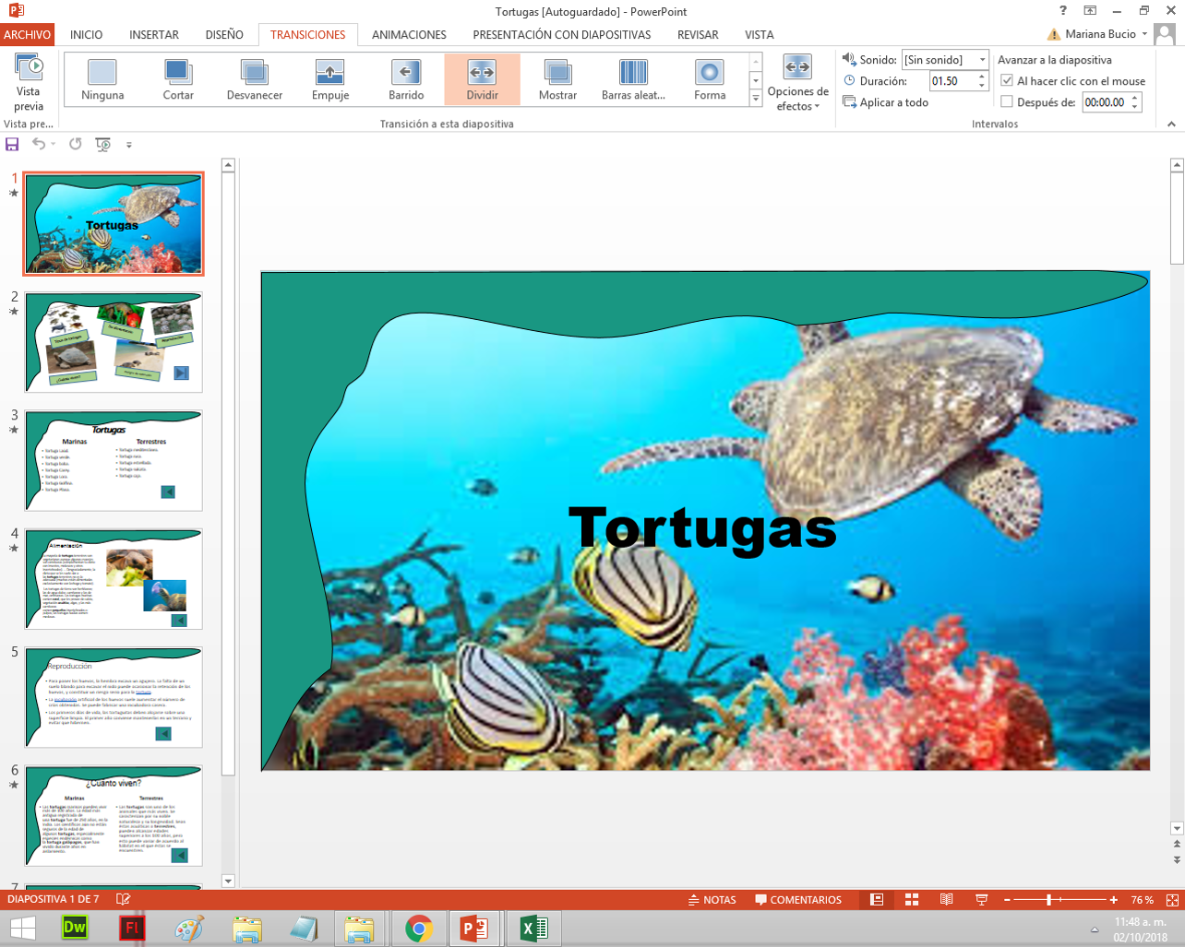The width and height of the screenshot is (1185, 947).
Task: Open the COMENTARIOS pane
Action: point(797,900)
